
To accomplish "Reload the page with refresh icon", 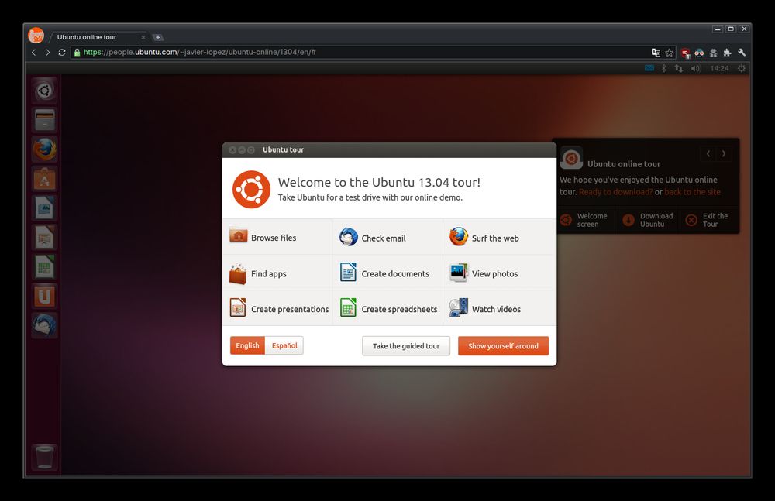I will (62, 53).
